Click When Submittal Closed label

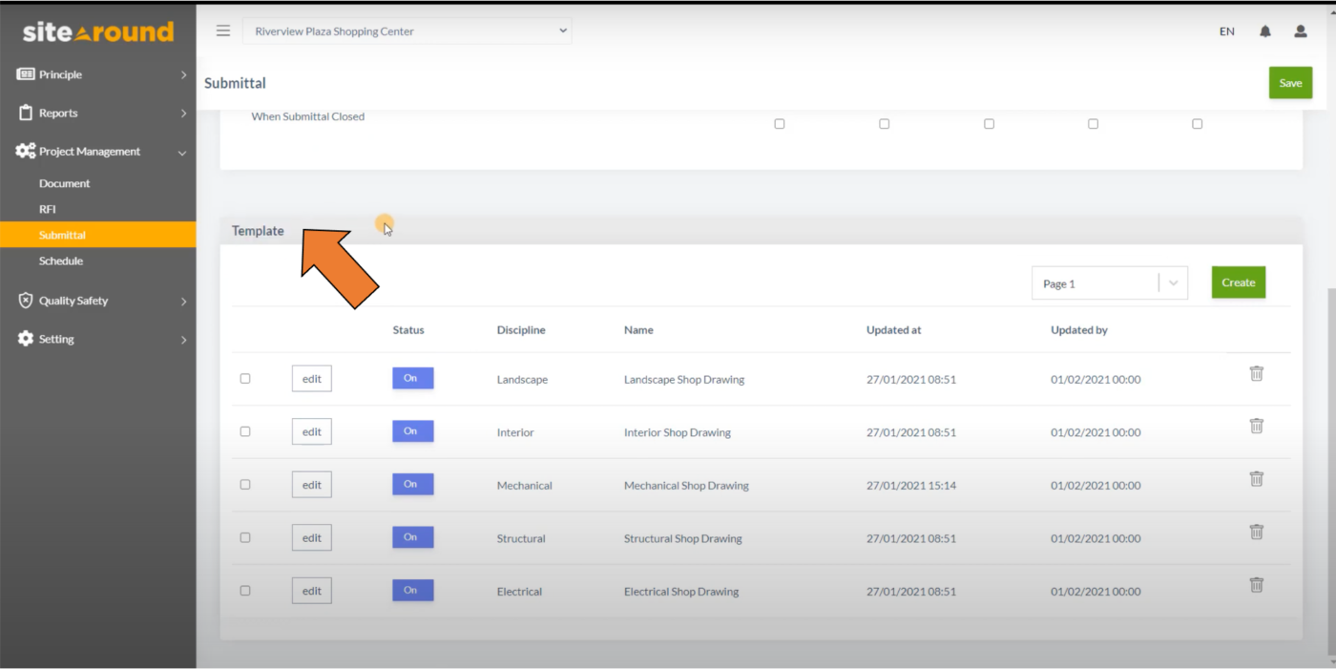pyautogui.click(x=308, y=116)
